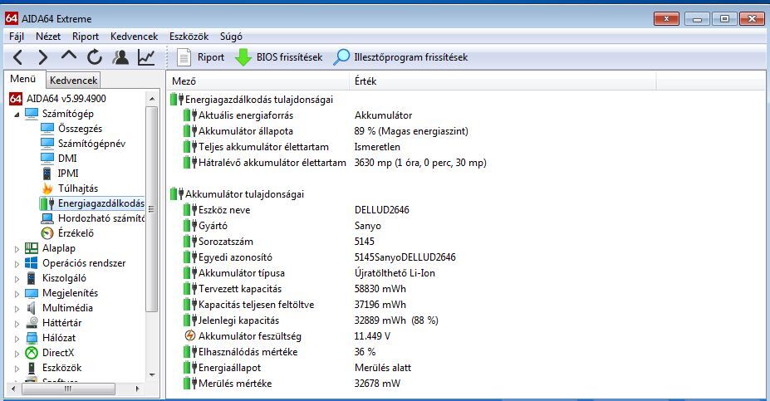Go forward with the right arrow toolbar icon

click(43, 57)
